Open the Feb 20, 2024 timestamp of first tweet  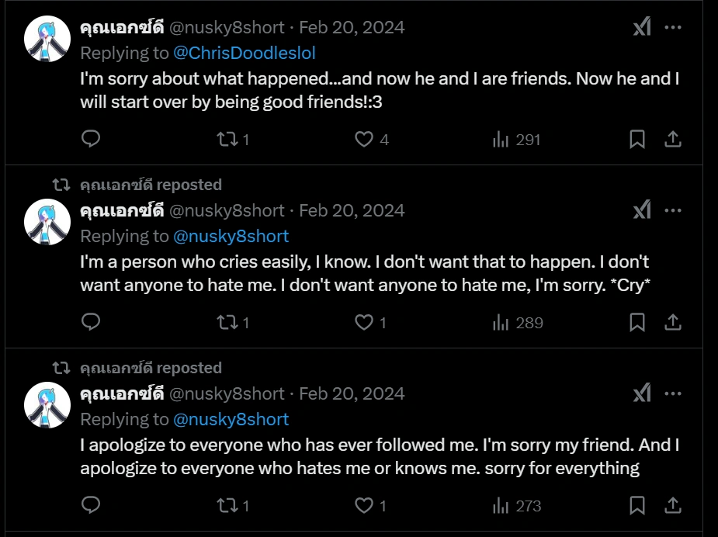click(x=352, y=27)
